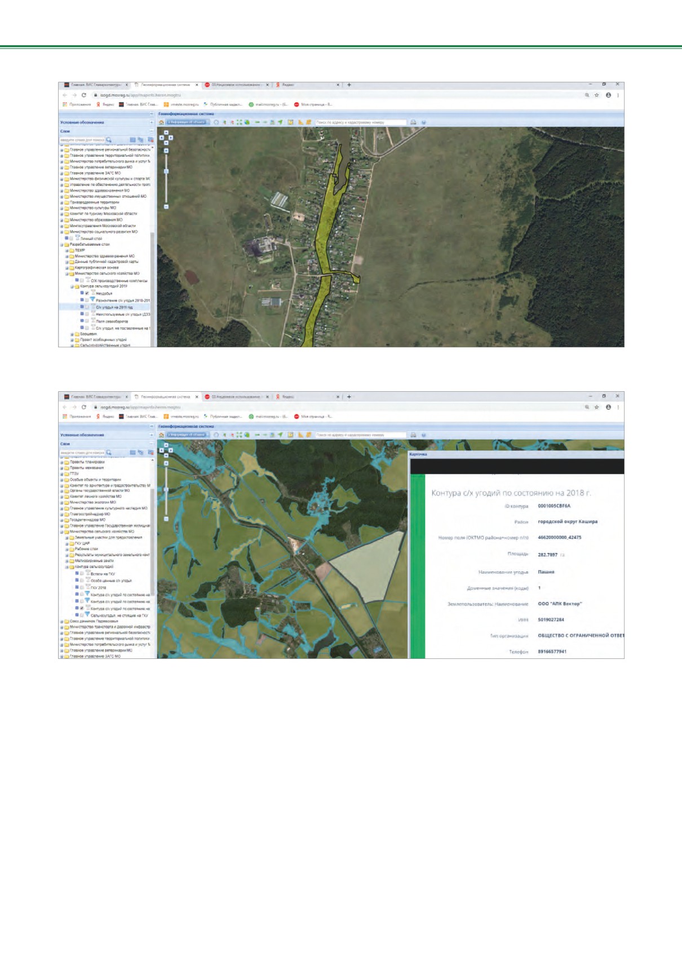Check the Сельхозугодья, не стоящие на ГКУ checkbox
The image size is (682, 965).
tap(82, 615)
